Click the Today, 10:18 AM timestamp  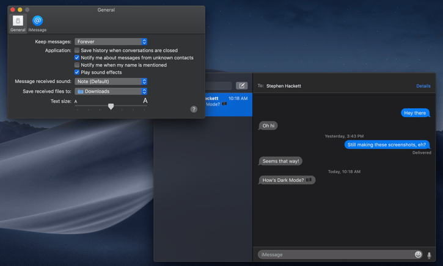coord(344,171)
